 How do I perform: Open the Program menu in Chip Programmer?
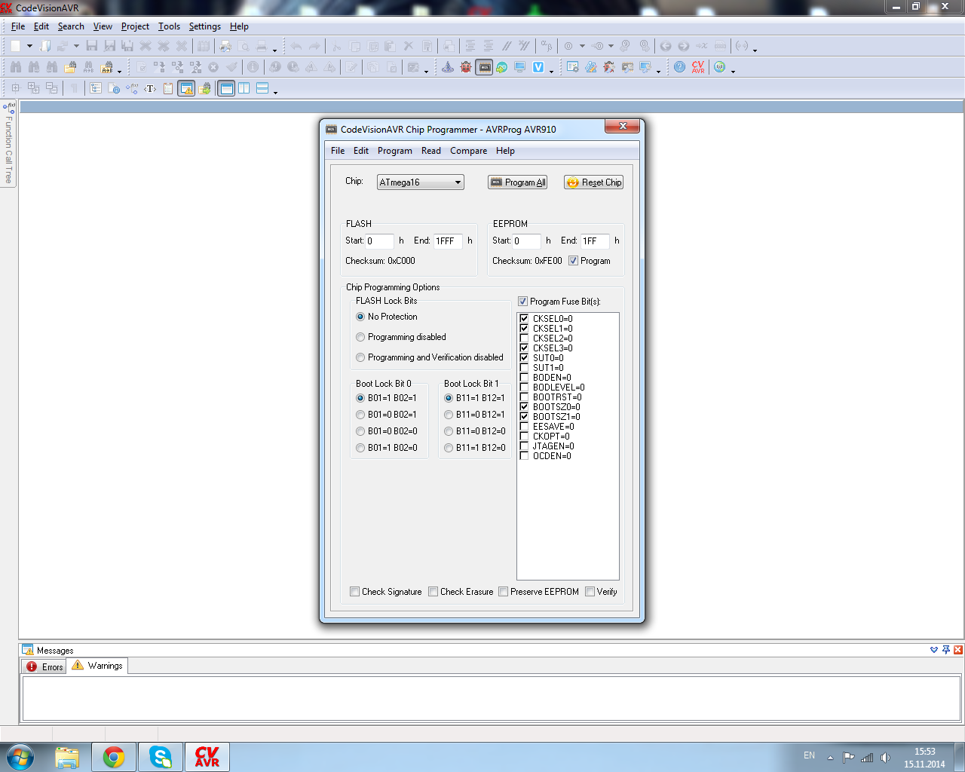coord(395,151)
